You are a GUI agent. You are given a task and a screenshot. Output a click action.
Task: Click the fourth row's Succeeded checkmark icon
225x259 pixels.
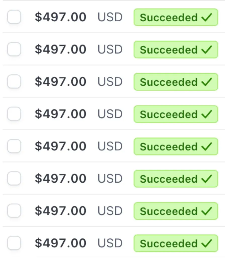click(x=207, y=114)
